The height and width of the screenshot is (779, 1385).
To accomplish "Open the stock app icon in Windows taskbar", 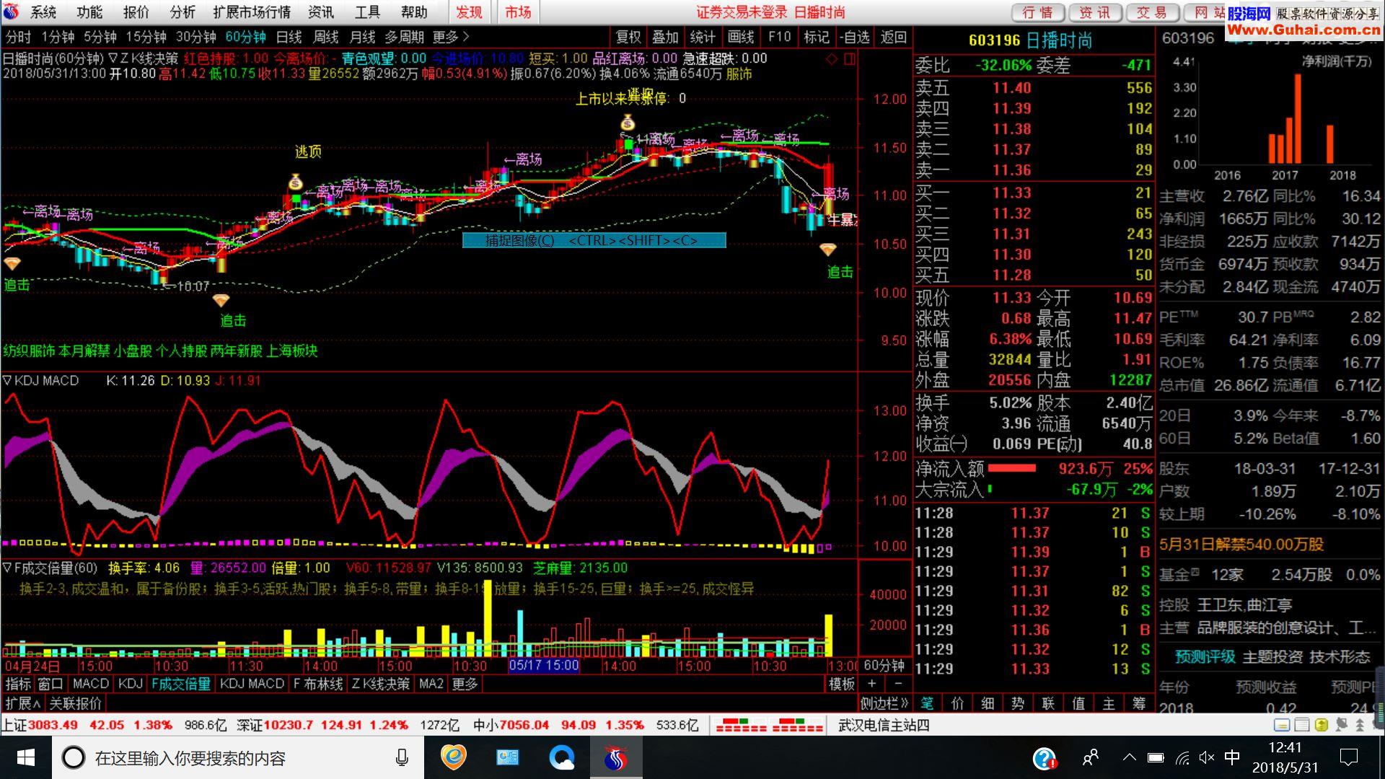I will [x=615, y=757].
